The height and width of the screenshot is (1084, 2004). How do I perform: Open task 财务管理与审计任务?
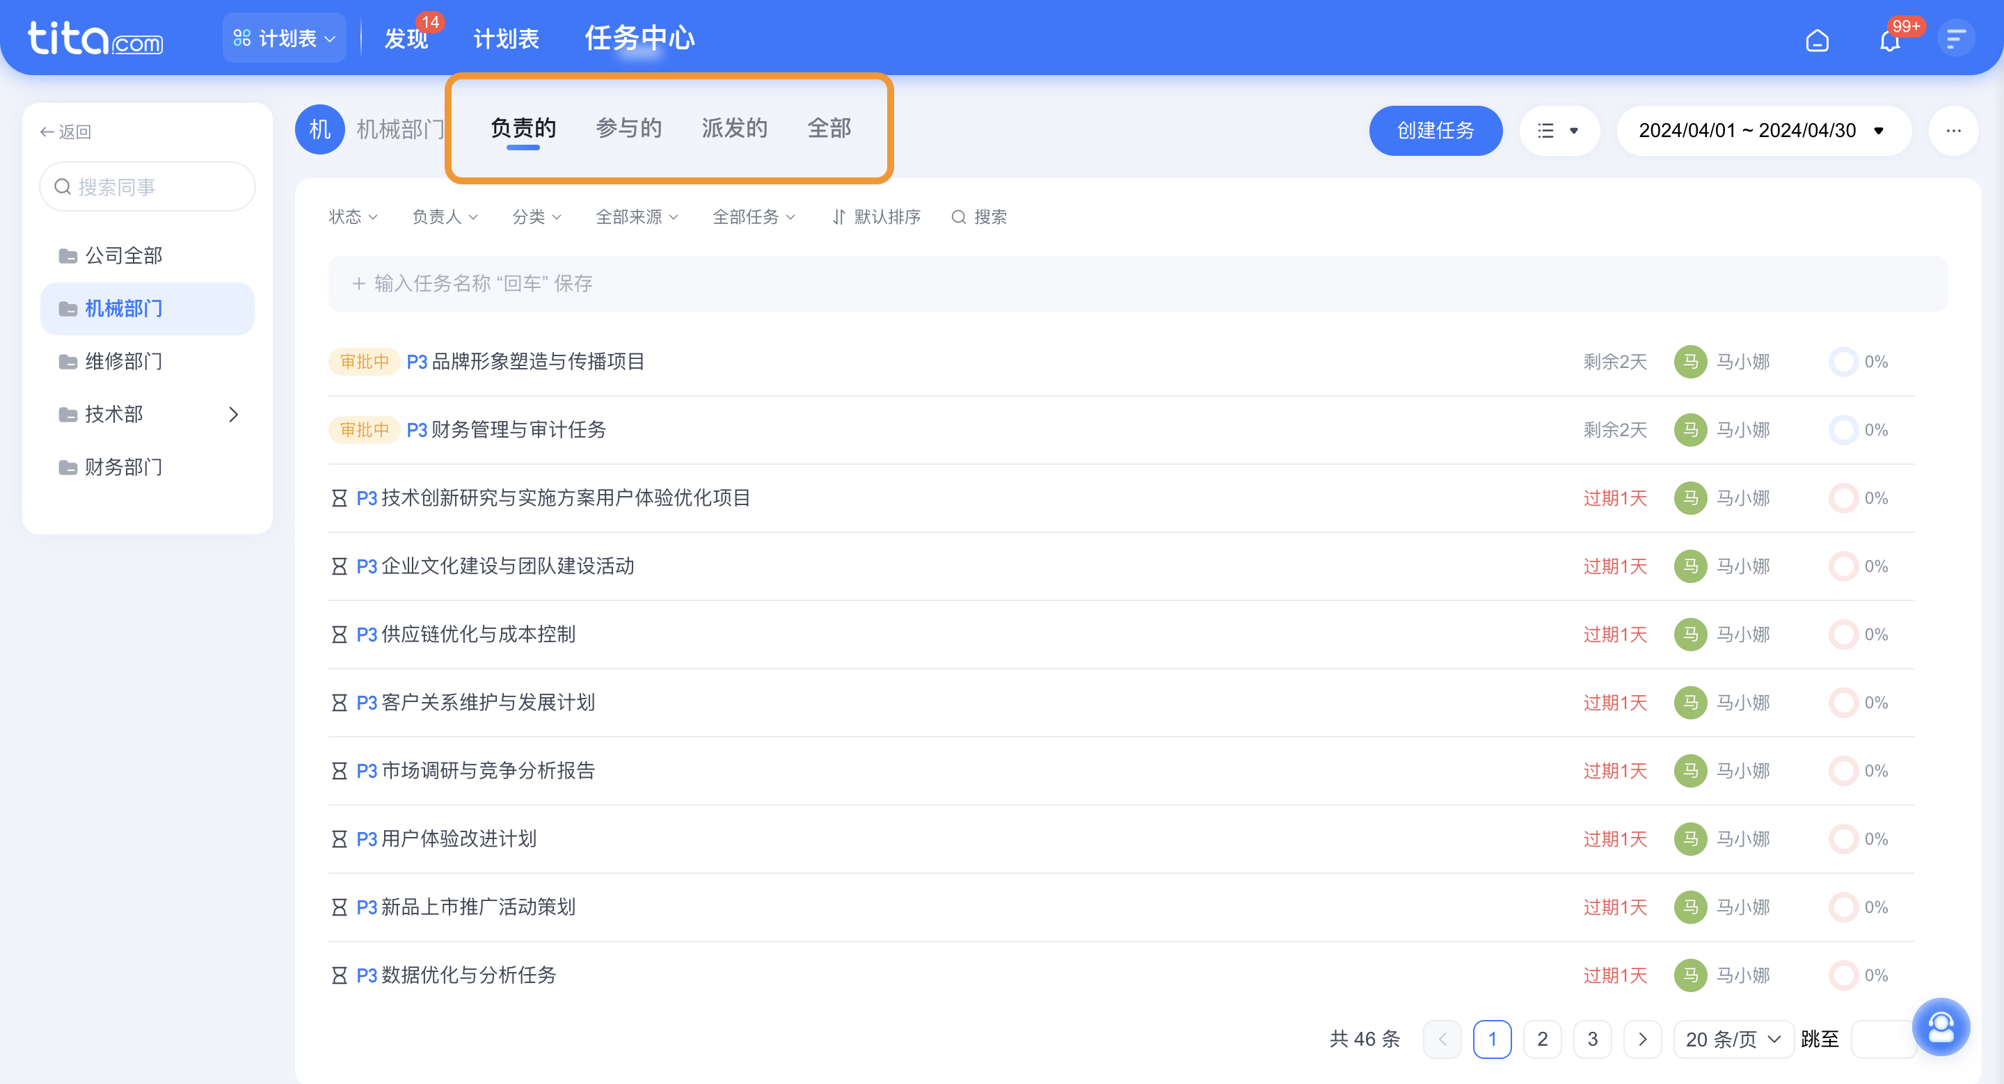coord(518,430)
